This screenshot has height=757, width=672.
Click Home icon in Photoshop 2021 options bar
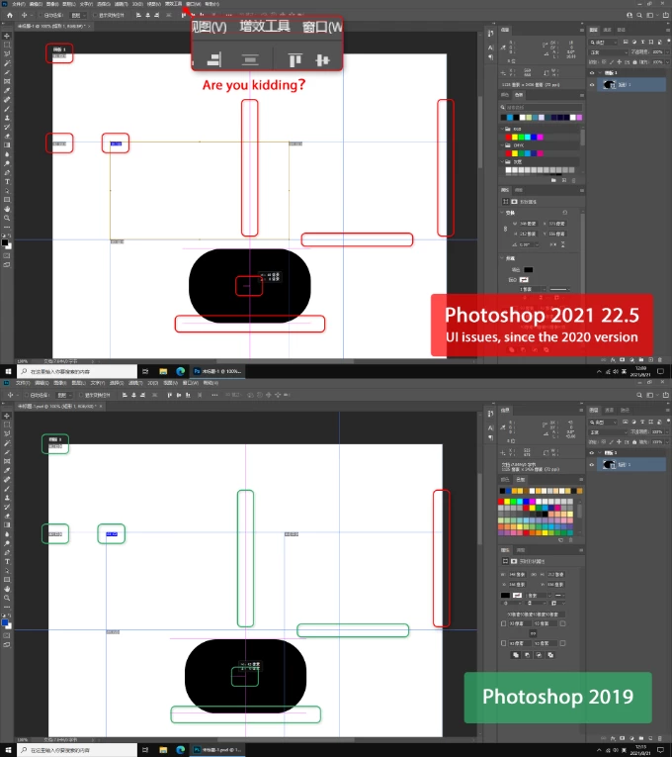(10, 15)
